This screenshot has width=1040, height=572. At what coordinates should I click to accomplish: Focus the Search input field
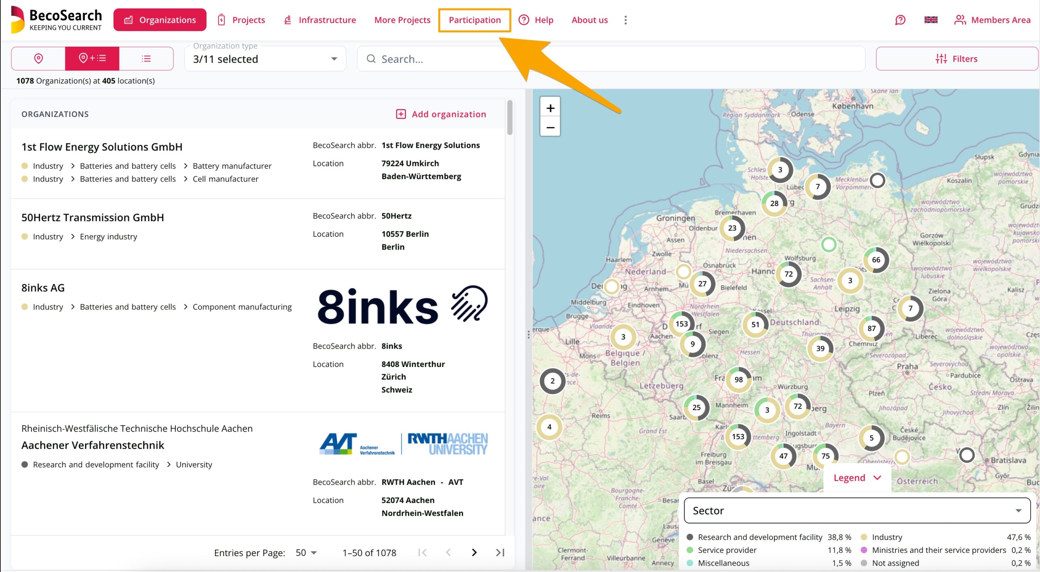point(611,59)
